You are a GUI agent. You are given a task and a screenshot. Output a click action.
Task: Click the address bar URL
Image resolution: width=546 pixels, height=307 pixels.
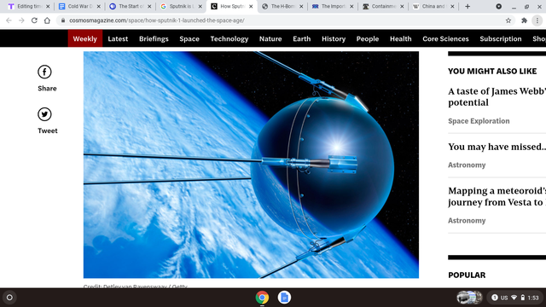pos(157,20)
